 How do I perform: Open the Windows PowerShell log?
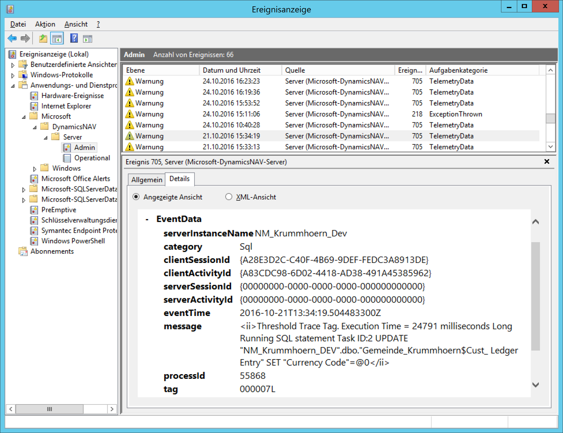[x=73, y=241]
